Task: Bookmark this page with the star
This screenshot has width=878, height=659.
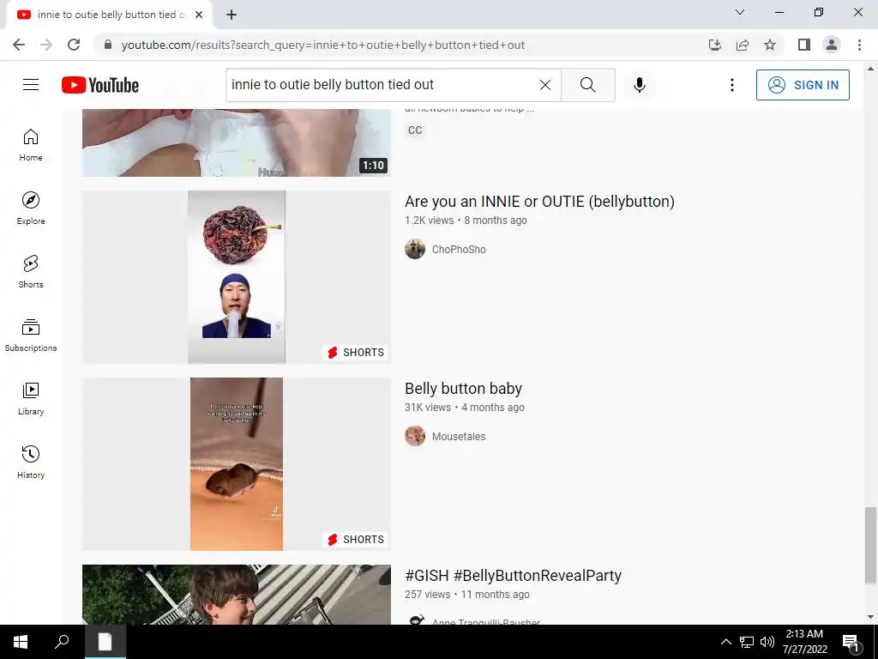Action: click(x=770, y=45)
